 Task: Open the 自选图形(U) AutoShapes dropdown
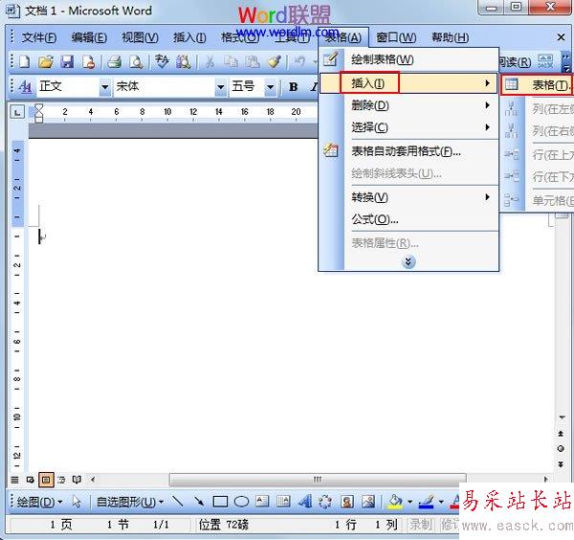[x=130, y=502]
